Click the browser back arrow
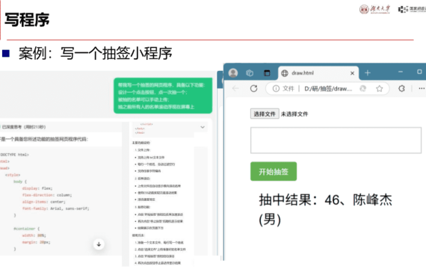The width and height of the screenshot is (426, 269). [235, 88]
